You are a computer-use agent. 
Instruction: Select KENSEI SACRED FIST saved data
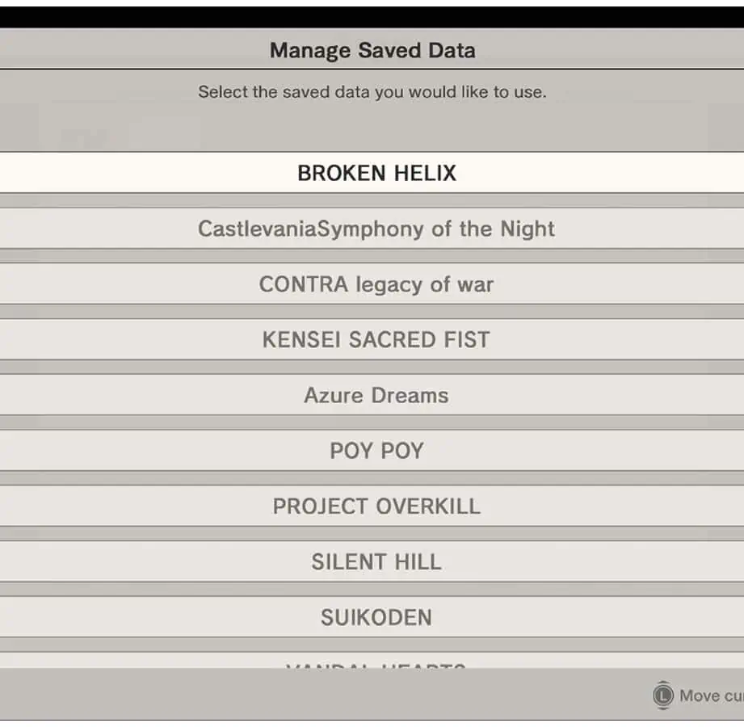tap(376, 339)
